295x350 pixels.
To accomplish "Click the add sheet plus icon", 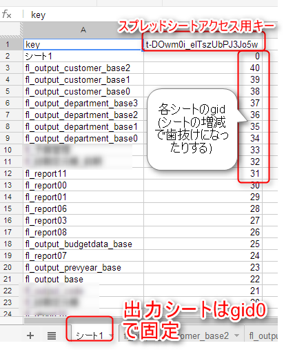I will (30, 336).
